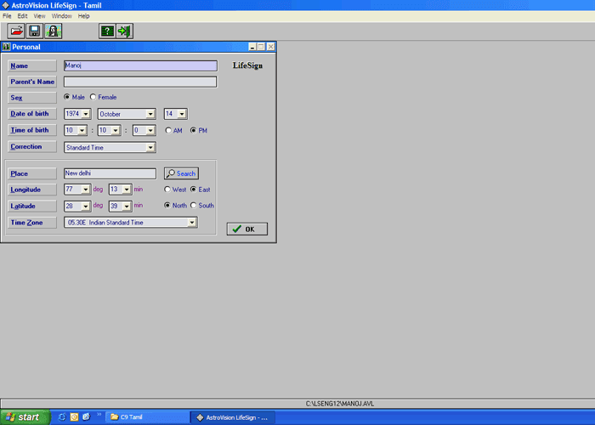Click the Parent's Name label button
Image resolution: width=595 pixels, height=425 pixels.
click(x=32, y=82)
